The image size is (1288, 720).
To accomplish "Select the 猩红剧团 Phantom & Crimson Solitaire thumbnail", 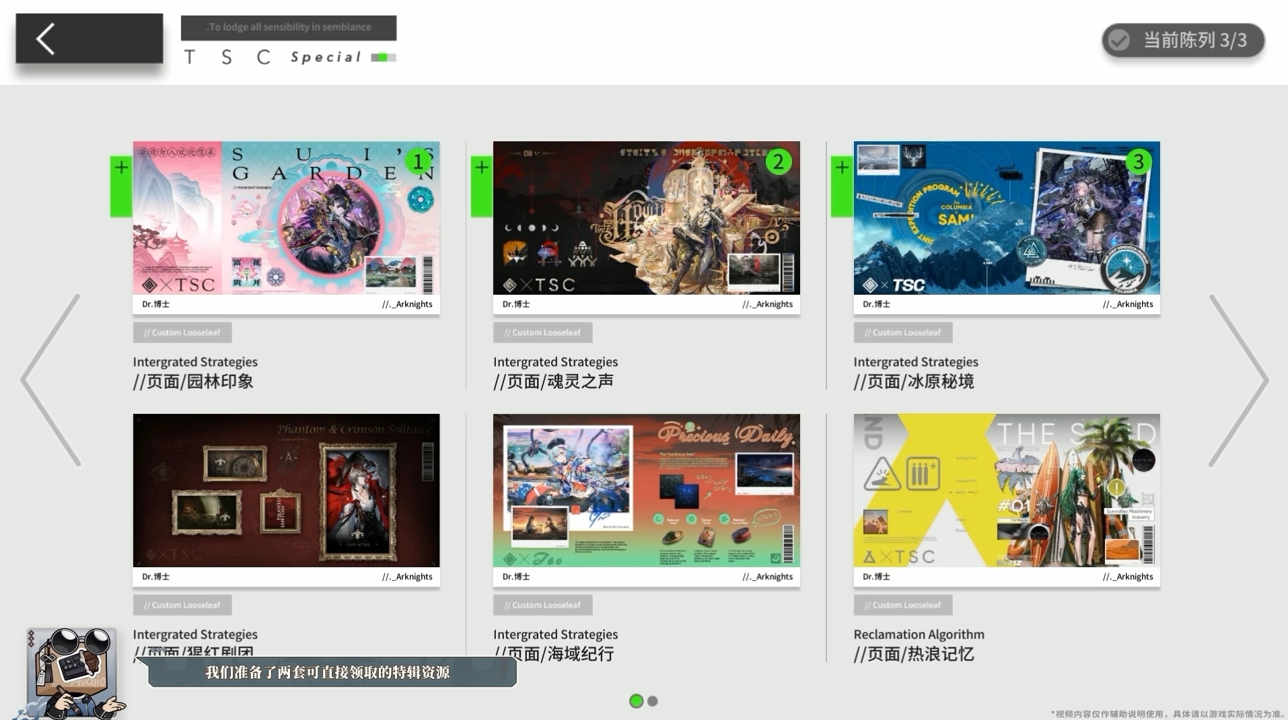I will [286, 491].
